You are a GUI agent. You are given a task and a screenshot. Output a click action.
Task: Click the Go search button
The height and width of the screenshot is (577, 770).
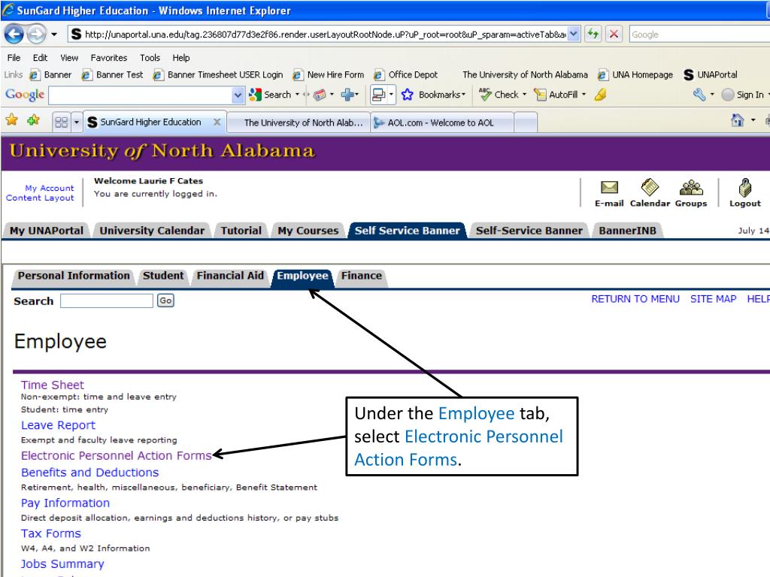tap(165, 301)
